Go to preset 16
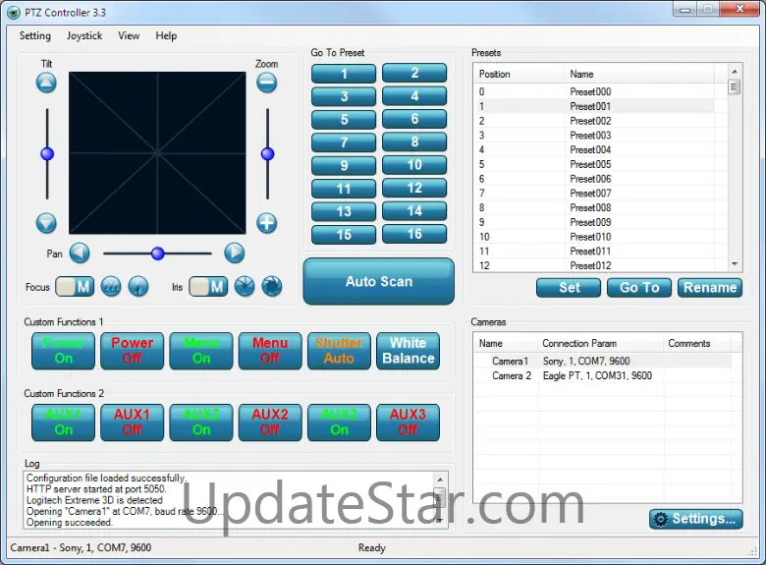The image size is (766, 565). pos(414,234)
